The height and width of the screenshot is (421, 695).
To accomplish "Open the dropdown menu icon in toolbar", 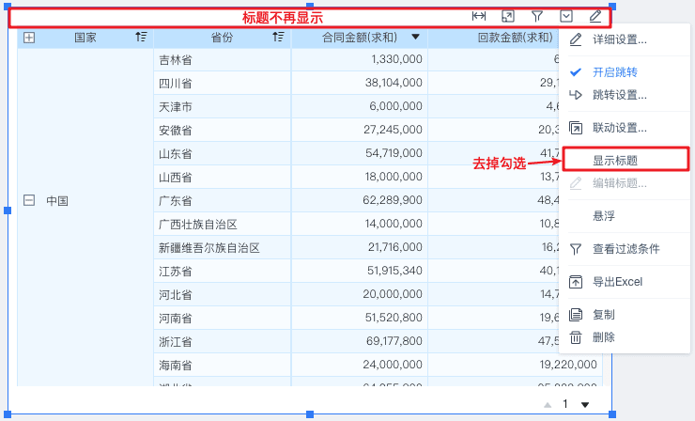I will pos(566,16).
